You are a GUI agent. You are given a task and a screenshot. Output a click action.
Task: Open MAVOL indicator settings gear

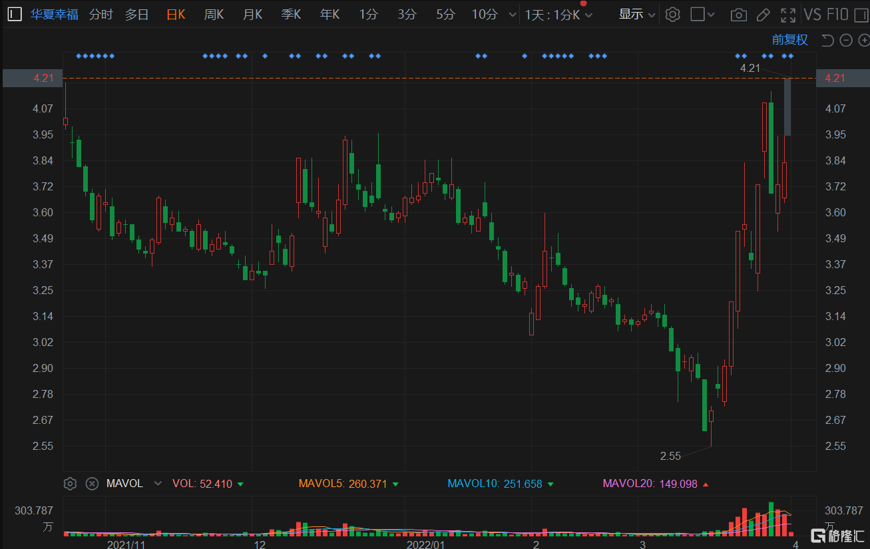pos(70,484)
